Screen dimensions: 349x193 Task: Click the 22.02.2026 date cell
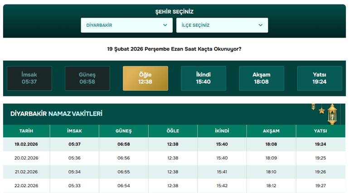pyautogui.click(x=26, y=186)
